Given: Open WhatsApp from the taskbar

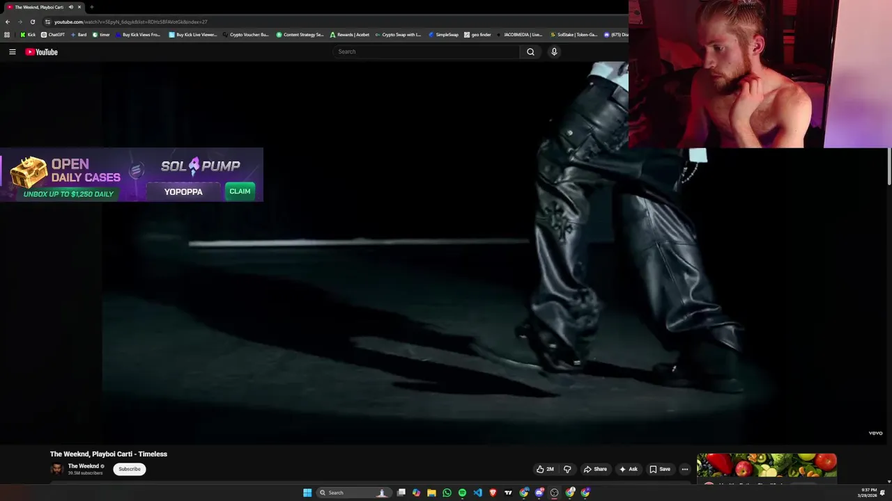Looking at the screenshot, I should tap(447, 493).
